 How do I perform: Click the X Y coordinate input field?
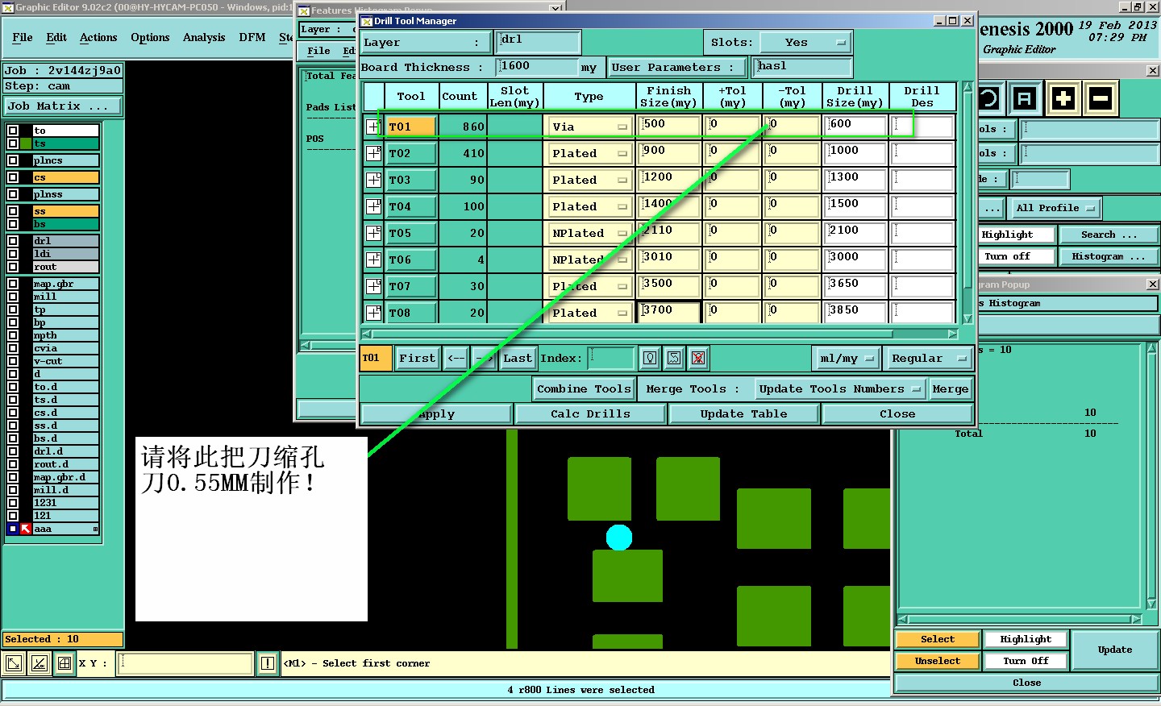[186, 663]
